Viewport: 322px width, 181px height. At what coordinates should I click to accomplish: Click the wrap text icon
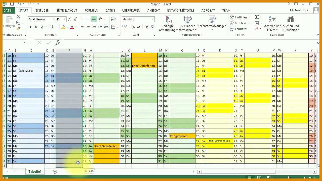[113, 19]
